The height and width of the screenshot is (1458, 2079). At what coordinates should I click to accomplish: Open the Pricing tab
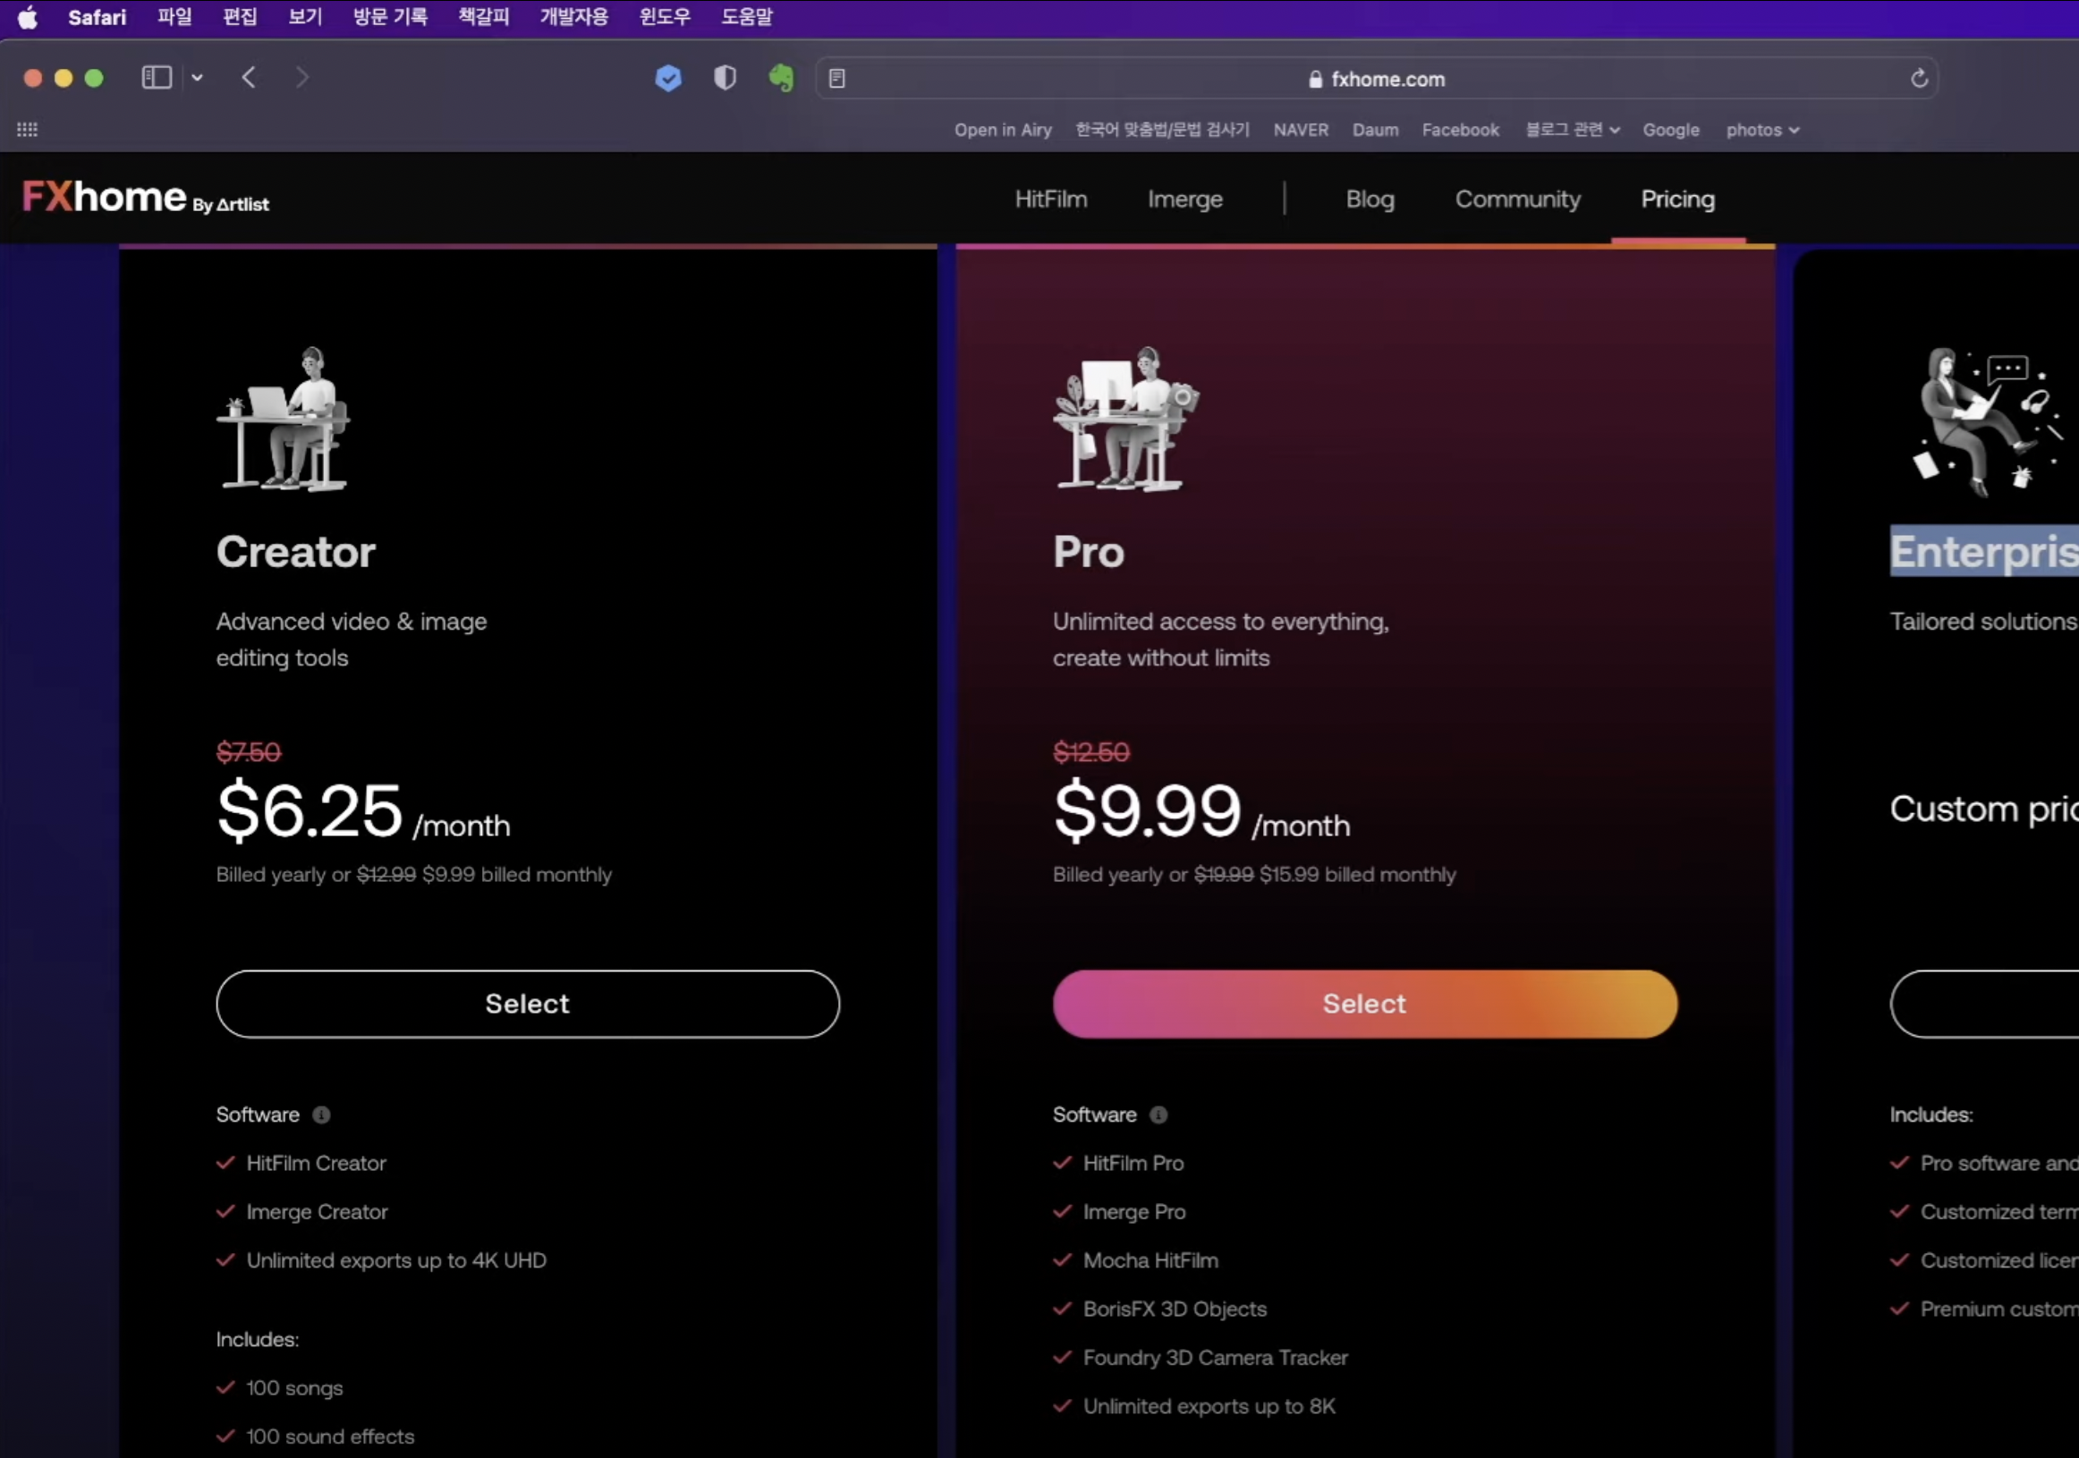pos(1677,199)
